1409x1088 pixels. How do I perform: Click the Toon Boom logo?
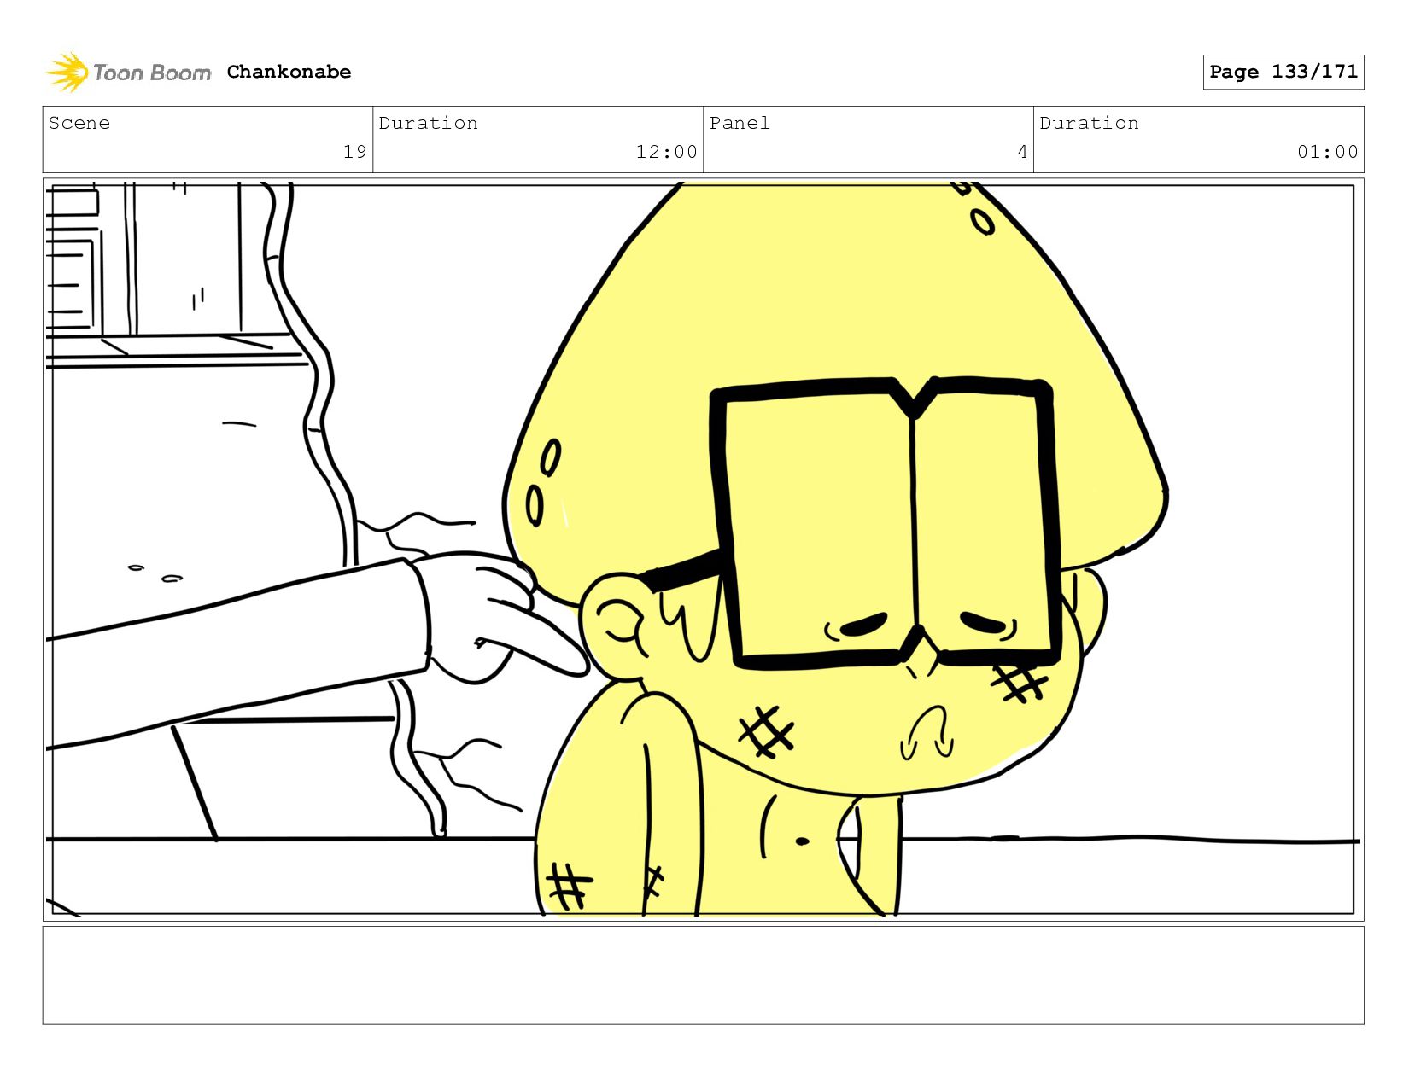click(x=128, y=73)
